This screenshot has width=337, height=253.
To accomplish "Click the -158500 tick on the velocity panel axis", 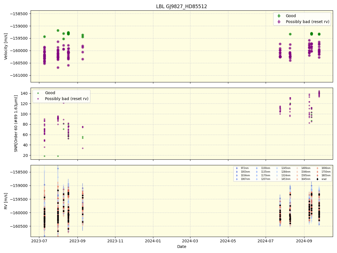I will (x=19, y=14).
